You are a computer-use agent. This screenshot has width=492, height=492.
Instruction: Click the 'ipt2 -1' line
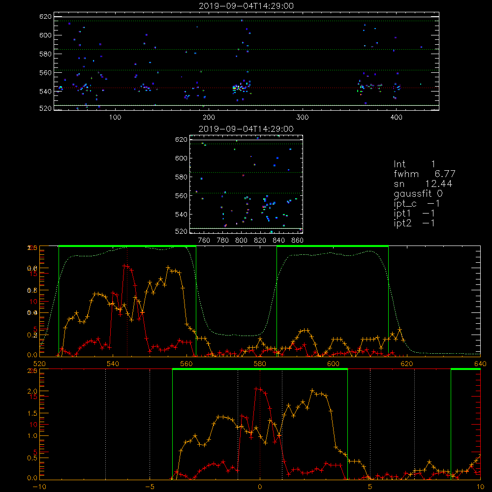414,223
